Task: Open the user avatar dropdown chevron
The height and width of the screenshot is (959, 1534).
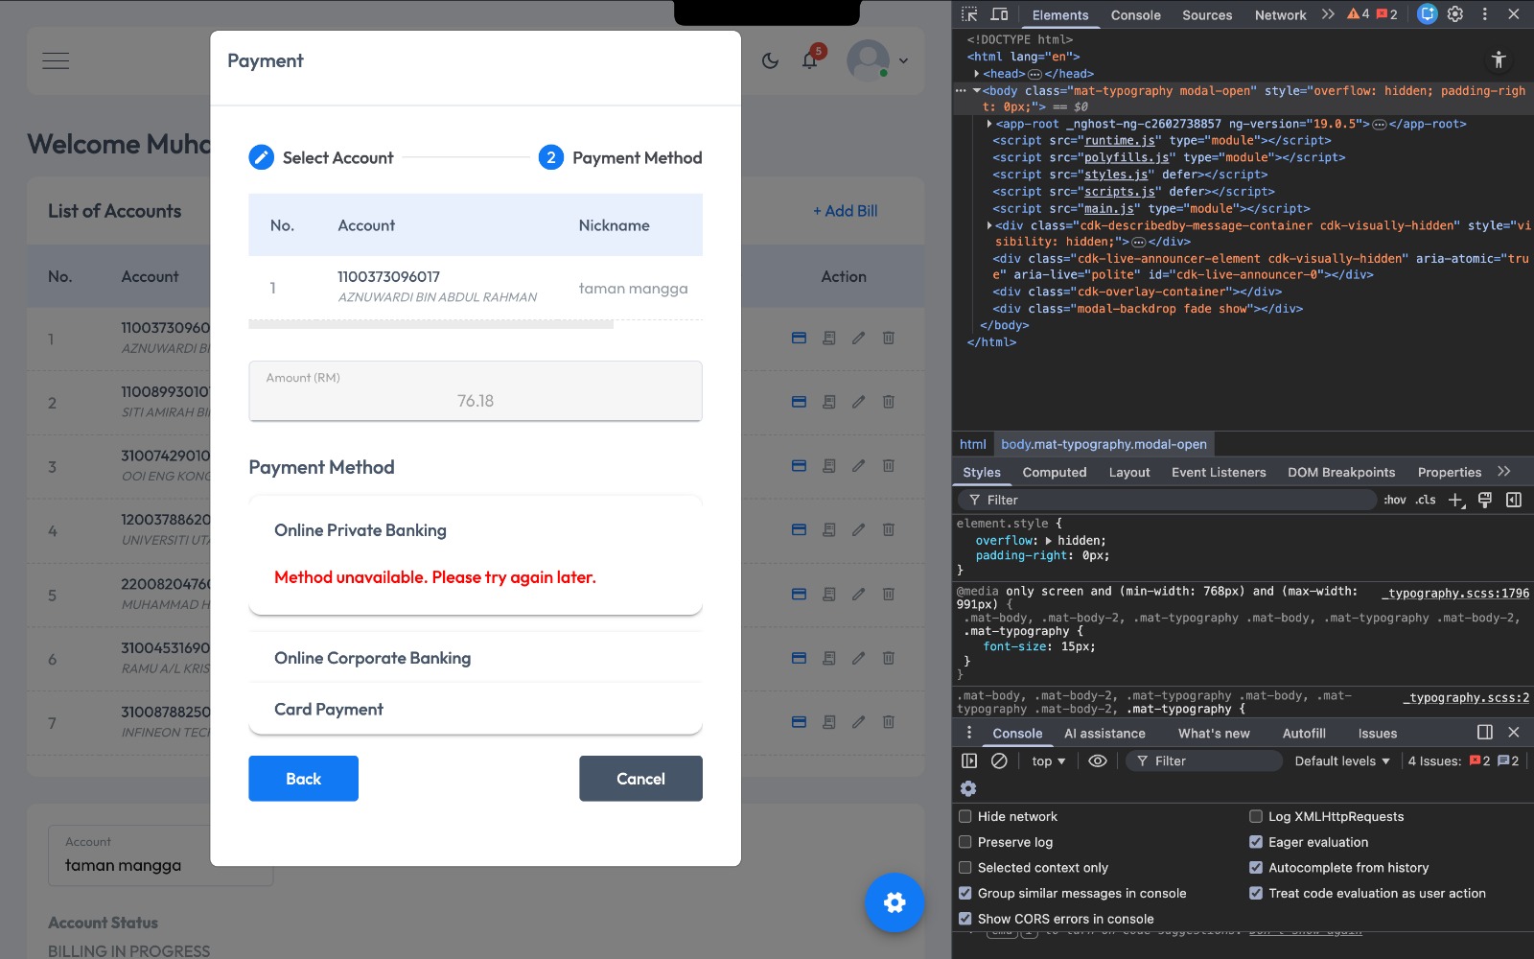Action: [903, 60]
